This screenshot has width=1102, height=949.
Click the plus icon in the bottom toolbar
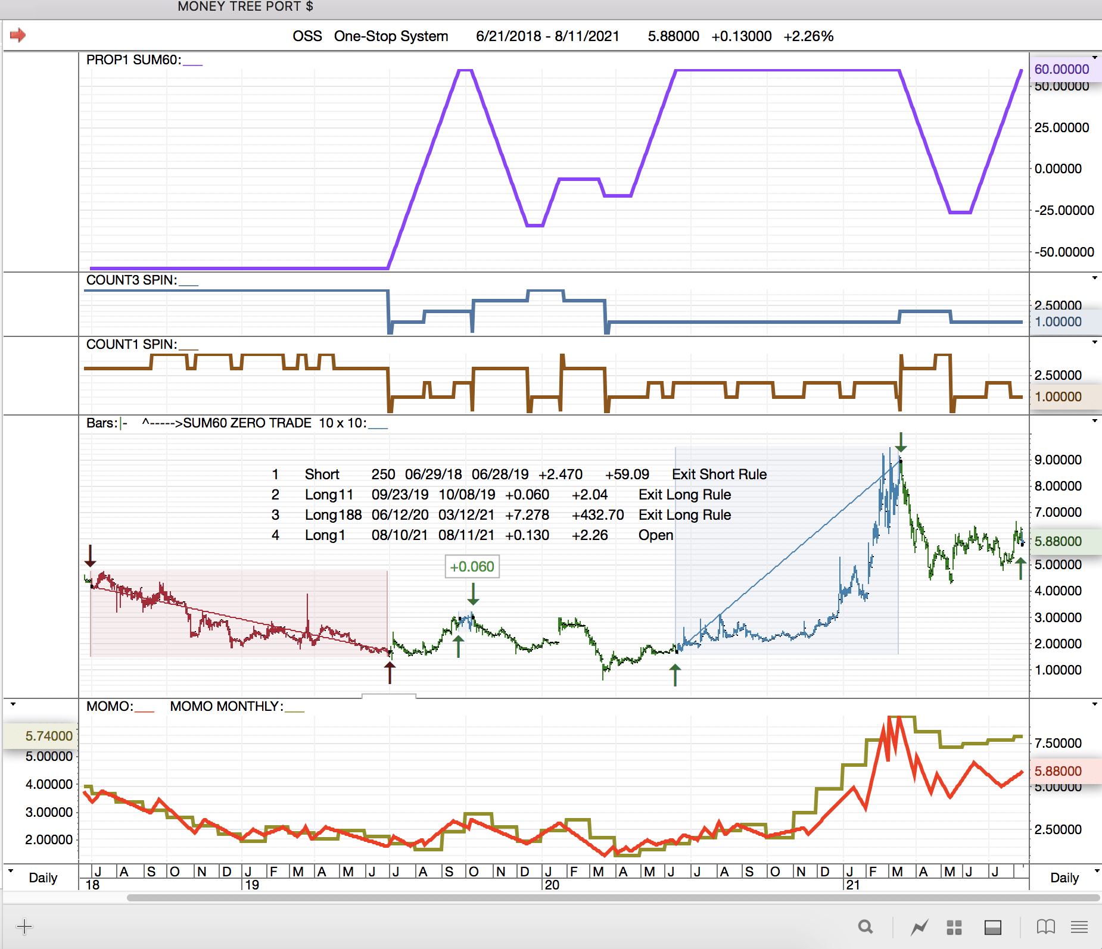[24, 926]
